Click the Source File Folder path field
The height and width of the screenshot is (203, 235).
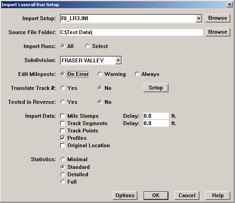tap(131, 32)
